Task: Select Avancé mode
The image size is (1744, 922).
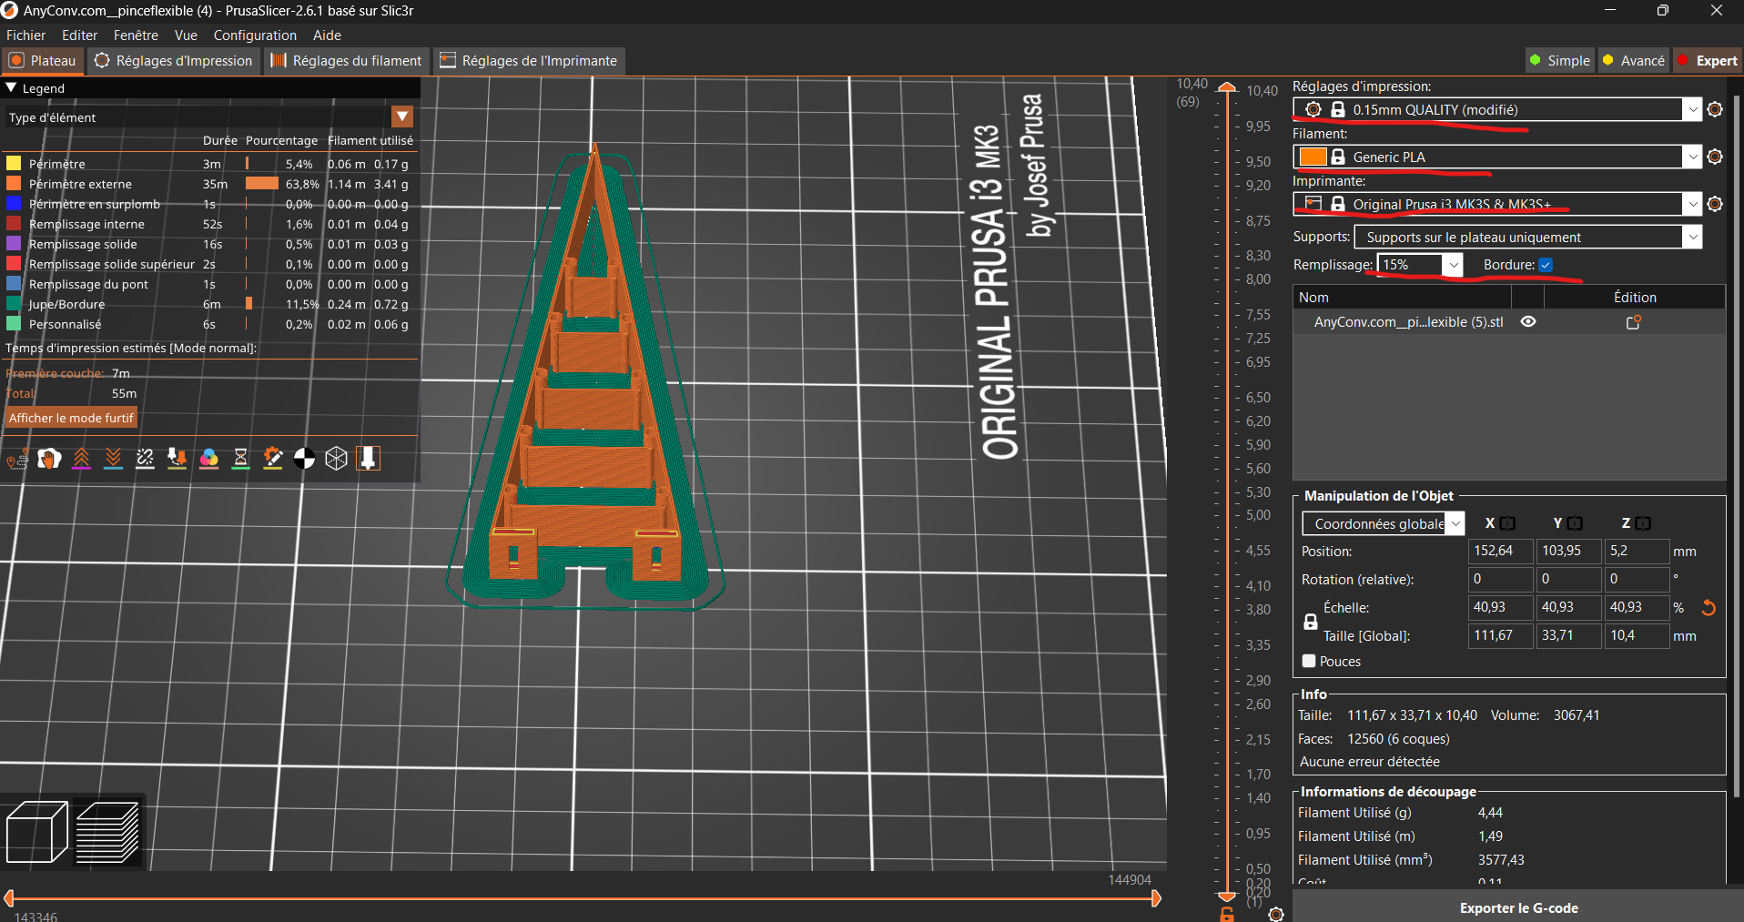Action: pyautogui.click(x=1634, y=60)
